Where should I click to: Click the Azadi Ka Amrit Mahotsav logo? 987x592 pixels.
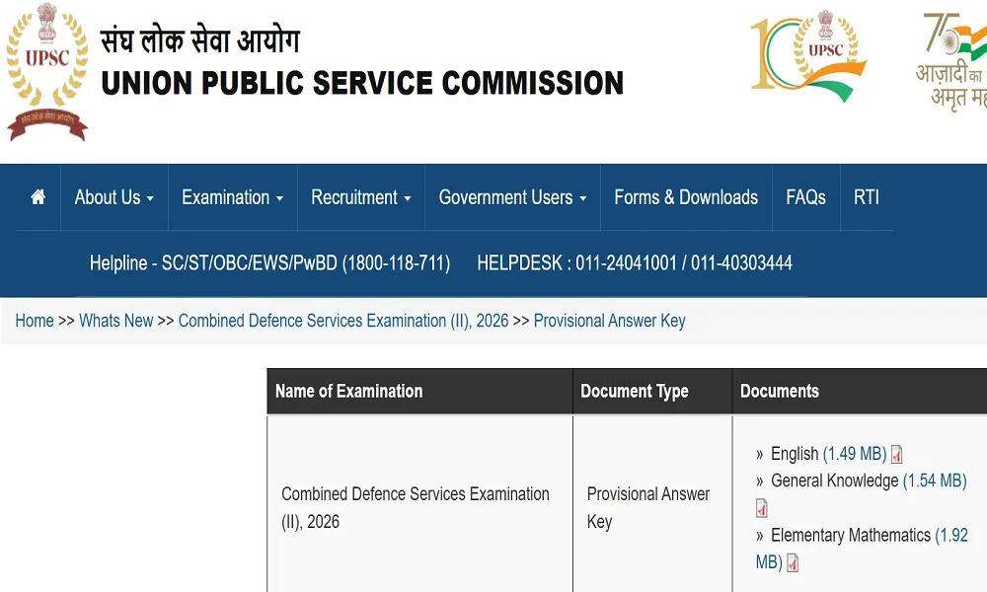(x=951, y=61)
